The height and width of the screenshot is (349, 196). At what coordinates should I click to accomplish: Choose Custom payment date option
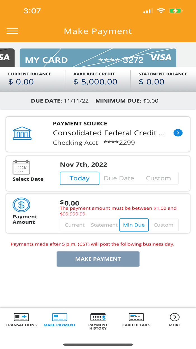point(158,178)
